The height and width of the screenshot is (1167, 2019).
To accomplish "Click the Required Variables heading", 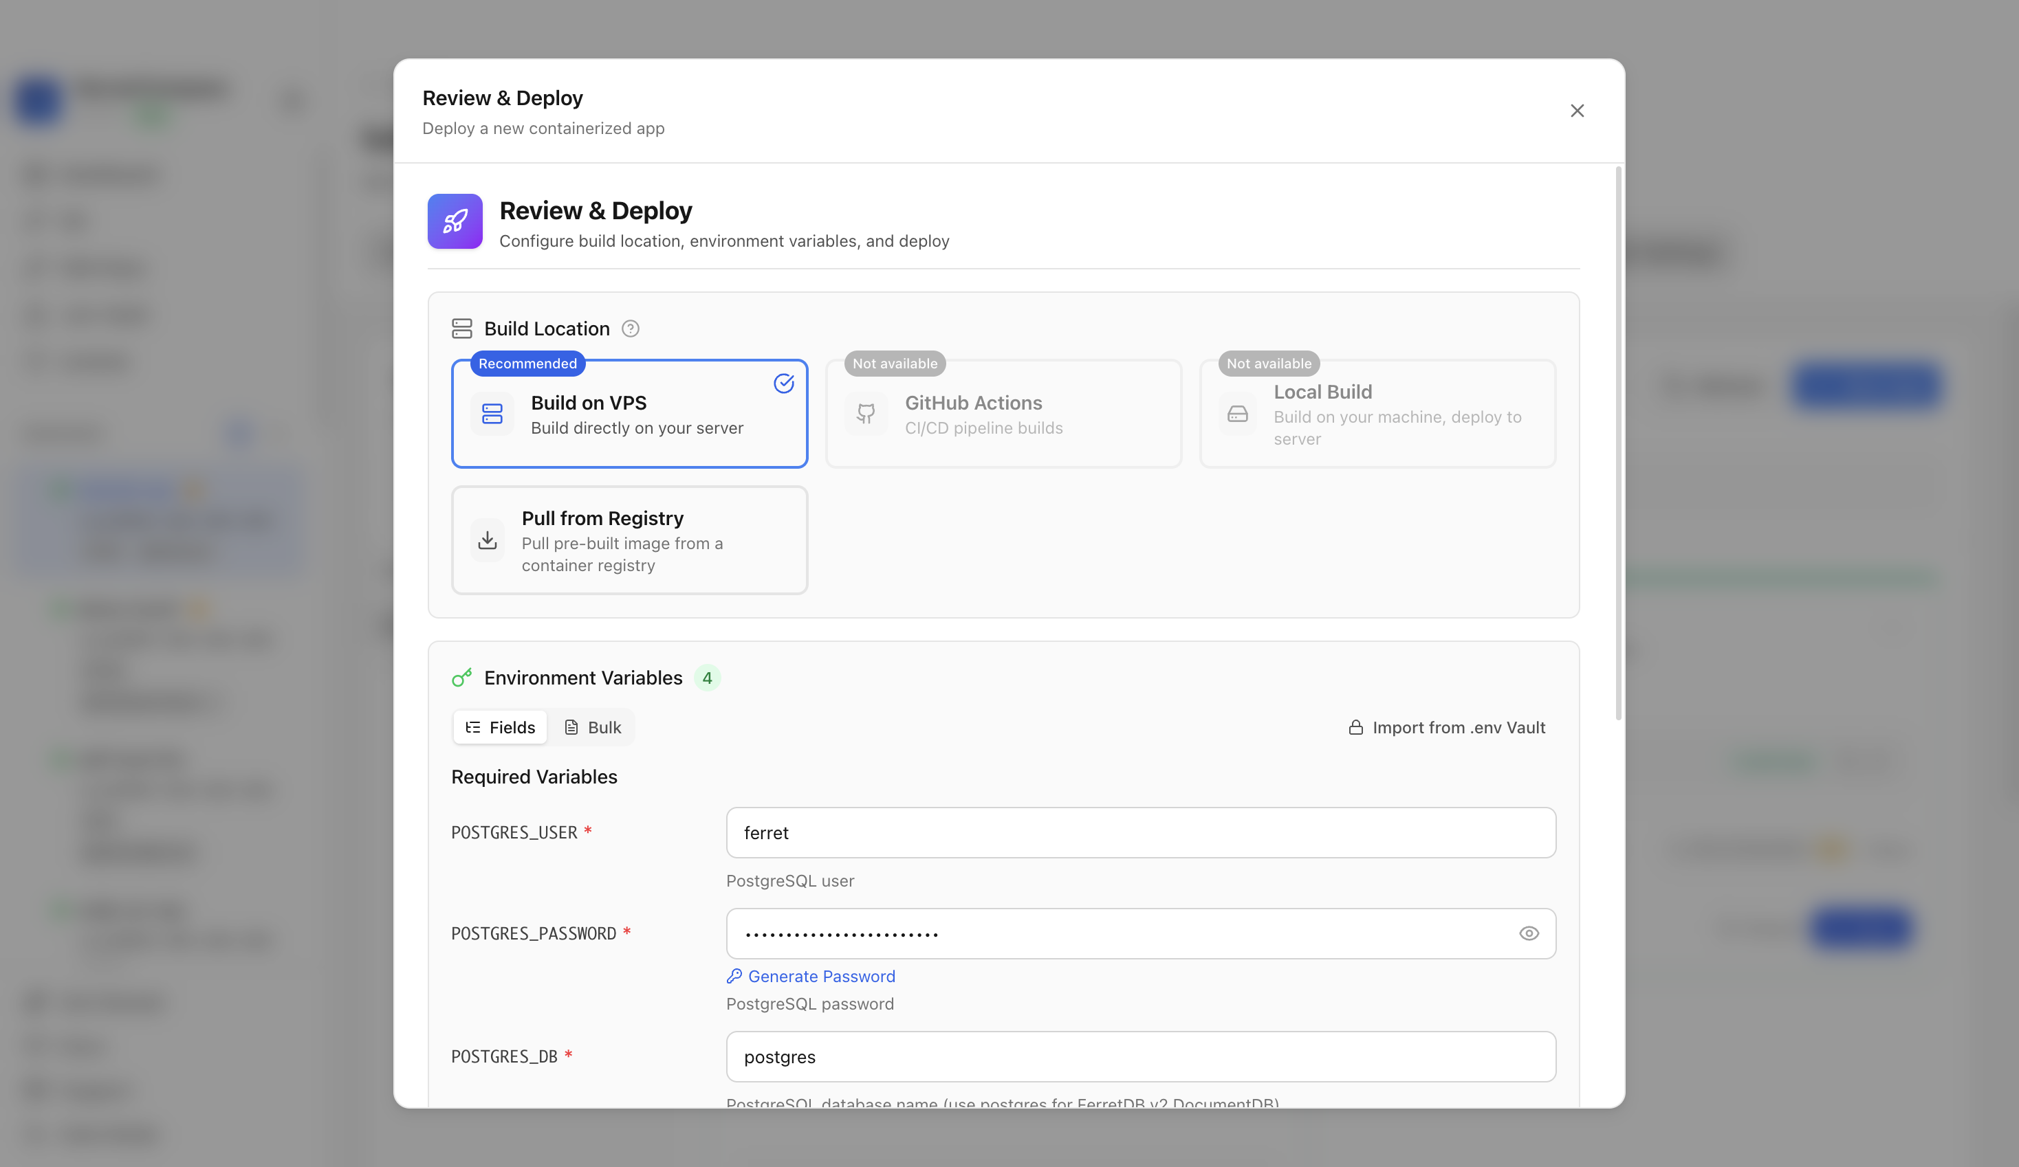I will [x=534, y=777].
